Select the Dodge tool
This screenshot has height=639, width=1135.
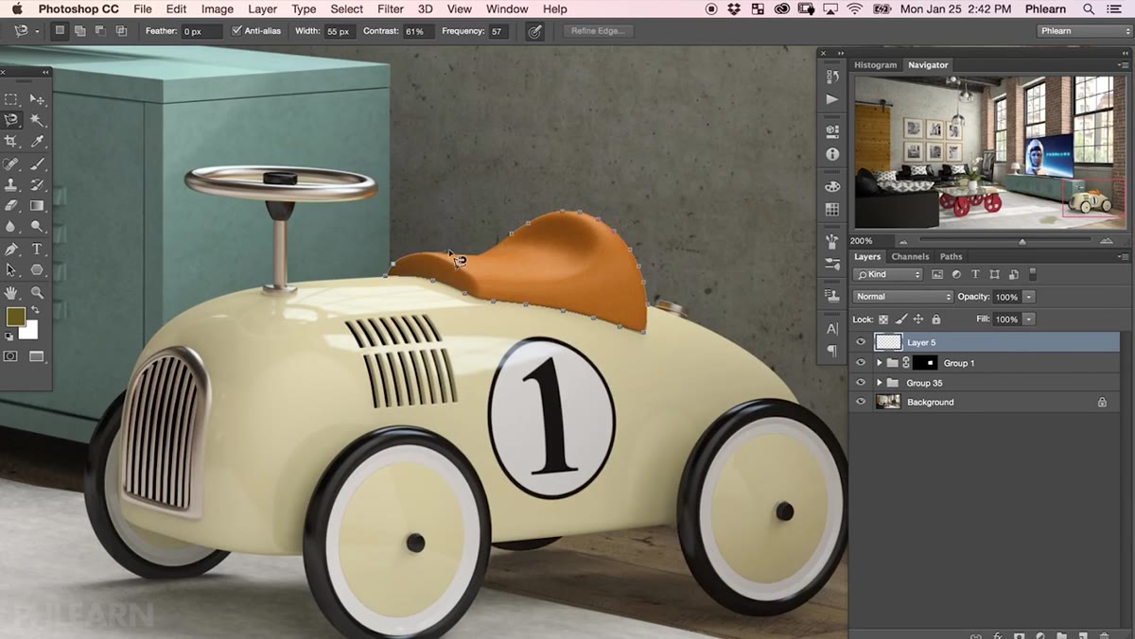[37, 227]
